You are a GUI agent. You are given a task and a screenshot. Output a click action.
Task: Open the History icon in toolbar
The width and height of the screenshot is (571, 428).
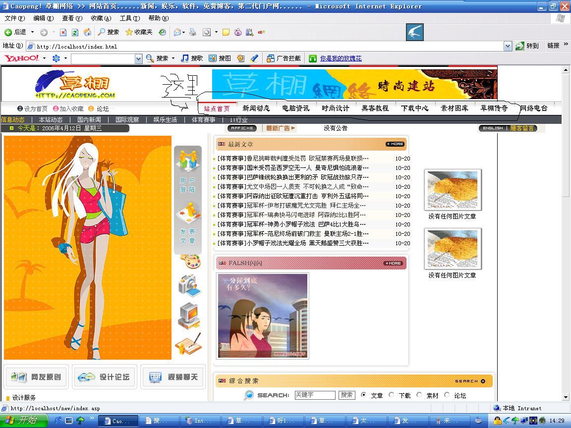pos(163,32)
